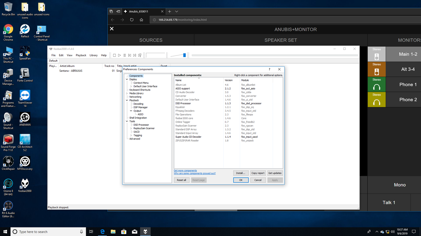421x236 pixels.
Task: Click the Copy report button
Action: [x=258, y=173]
